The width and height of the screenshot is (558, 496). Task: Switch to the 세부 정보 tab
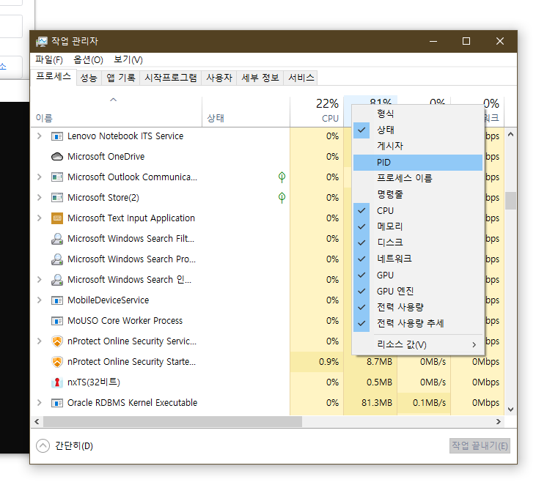[x=260, y=78]
